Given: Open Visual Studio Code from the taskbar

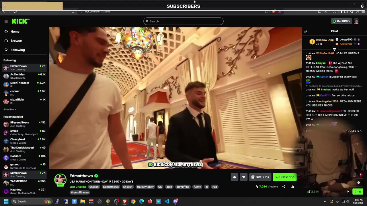Looking at the screenshot, I should click(167, 201).
